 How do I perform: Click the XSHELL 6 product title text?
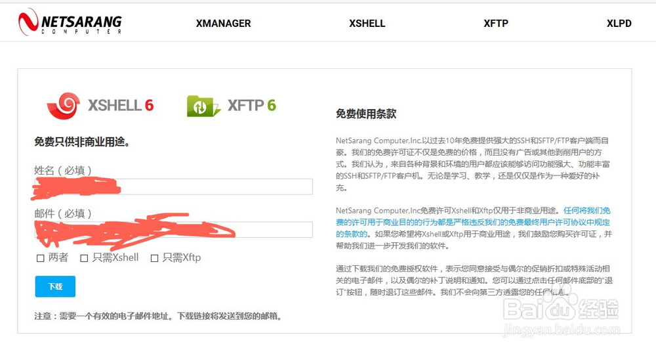point(121,105)
